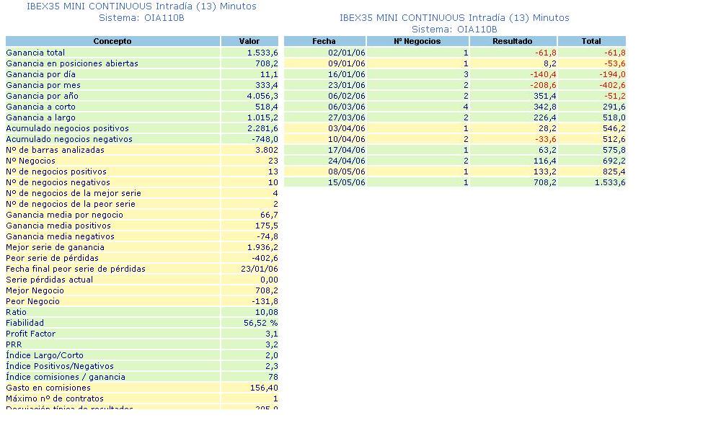Click the date 02/01/06

(x=347, y=53)
